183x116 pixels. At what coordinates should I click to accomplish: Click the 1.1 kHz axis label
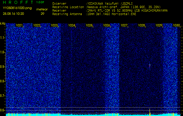coord(2,38)
